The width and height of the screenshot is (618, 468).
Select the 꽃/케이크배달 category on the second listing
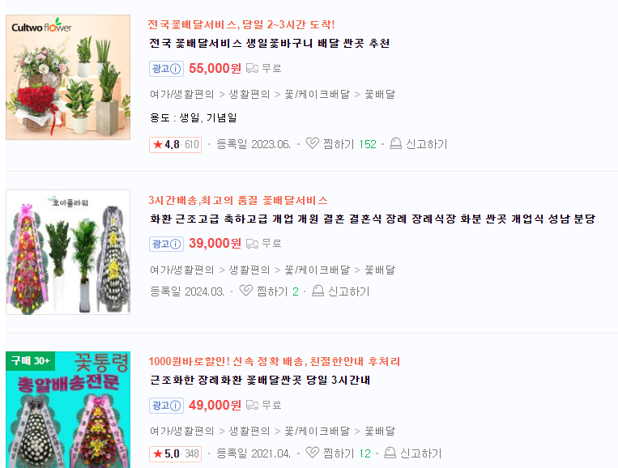(x=318, y=270)
